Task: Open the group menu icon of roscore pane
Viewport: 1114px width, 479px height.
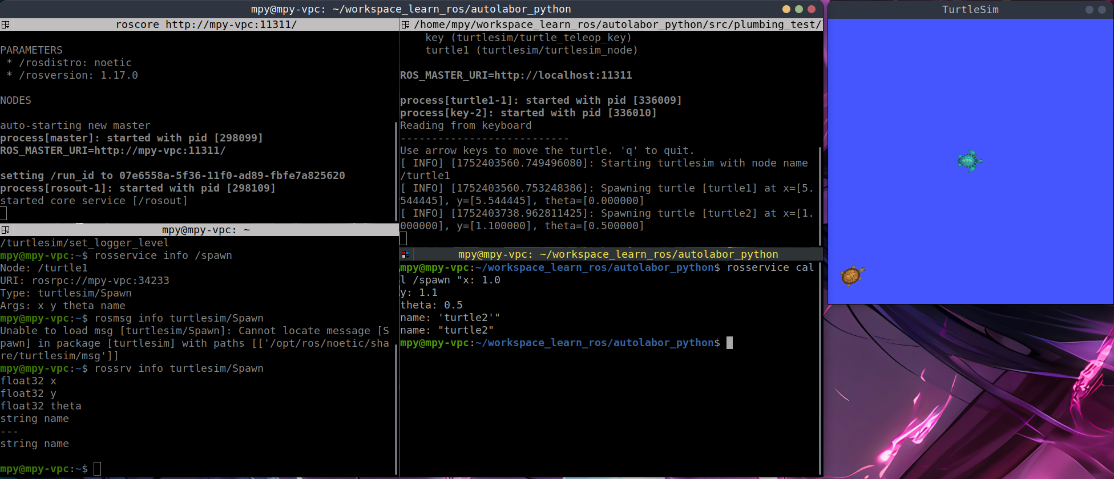Action: (x=5, y=25)
